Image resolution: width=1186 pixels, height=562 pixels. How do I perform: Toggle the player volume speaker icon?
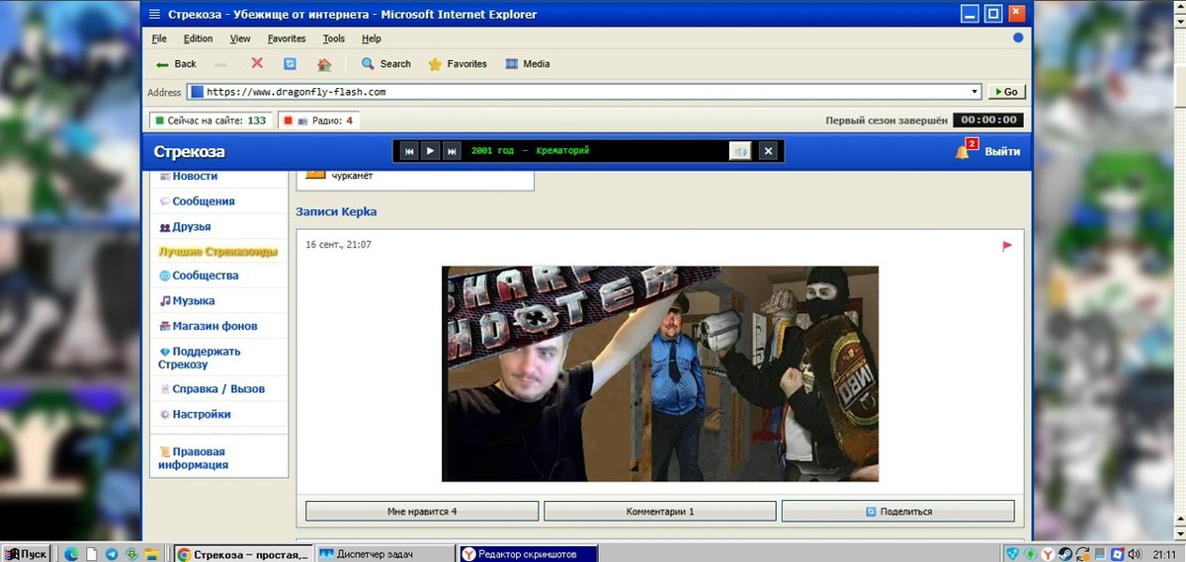coord(741,151)
